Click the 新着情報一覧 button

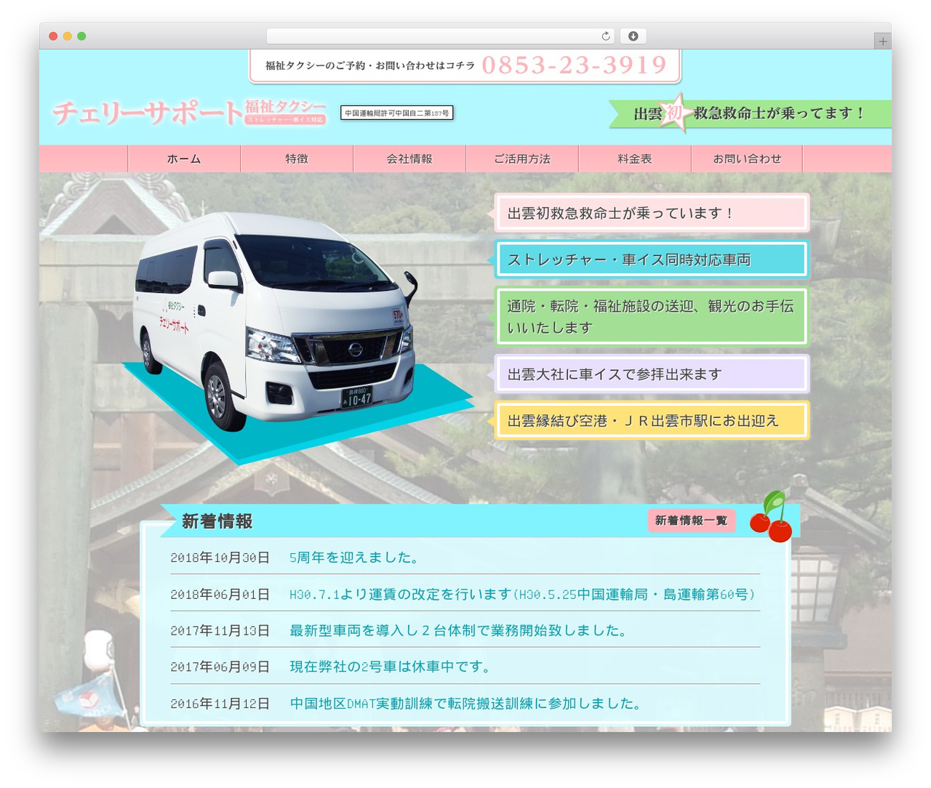(691, 520)
